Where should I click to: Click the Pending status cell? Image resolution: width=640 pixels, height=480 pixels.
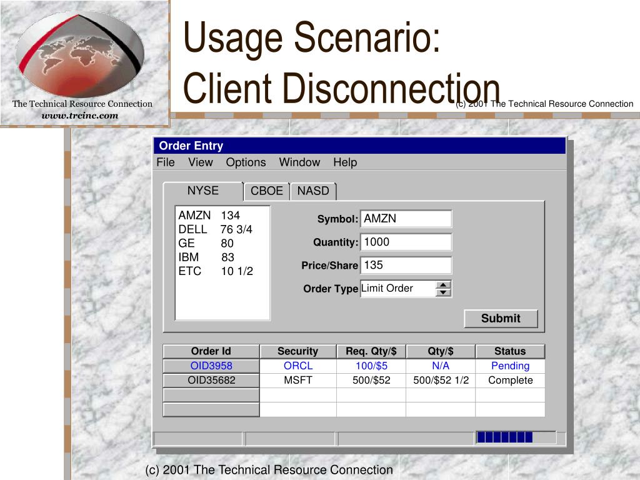510,366
